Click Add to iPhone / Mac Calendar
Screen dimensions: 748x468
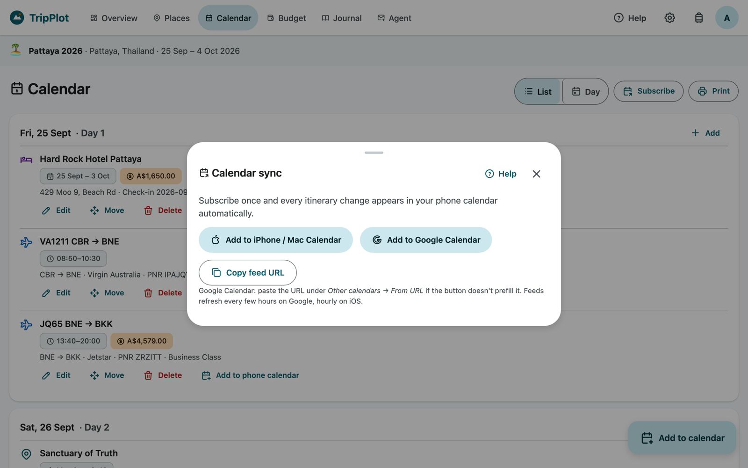(x=276, y=240)
